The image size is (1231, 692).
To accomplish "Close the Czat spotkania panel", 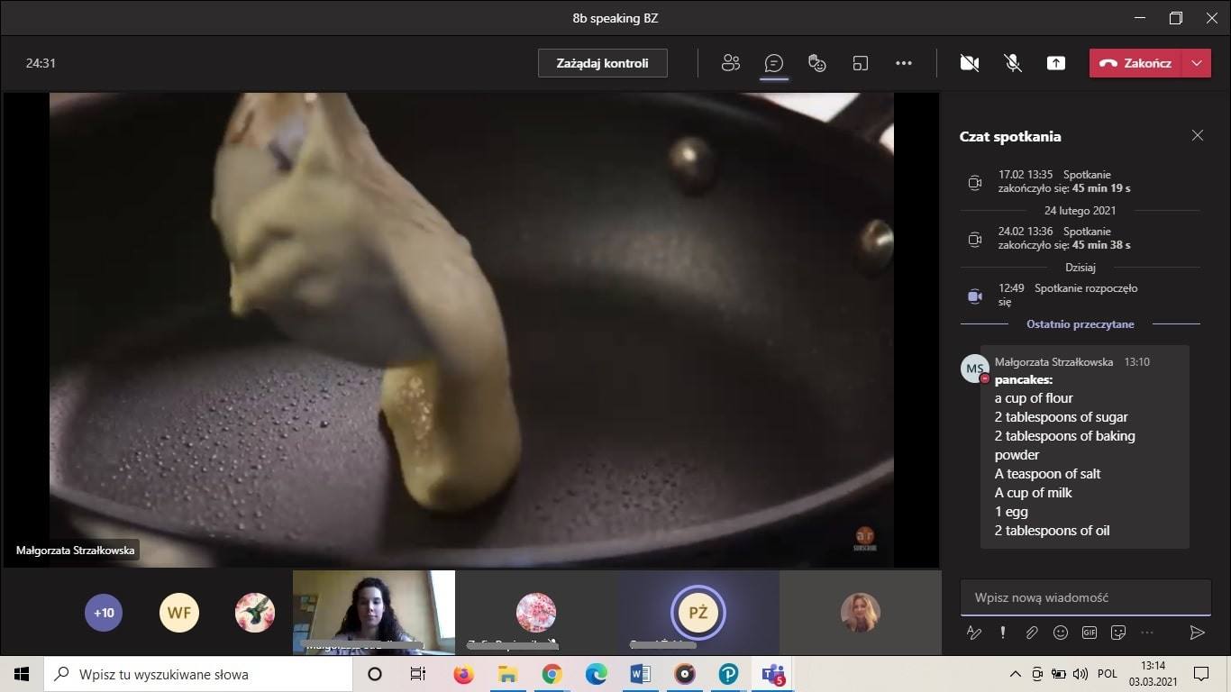I will (1198, 135).
